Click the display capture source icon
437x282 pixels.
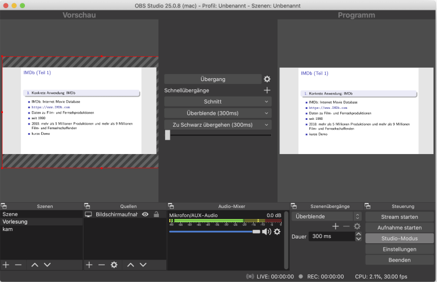click(x=88, y=214)
